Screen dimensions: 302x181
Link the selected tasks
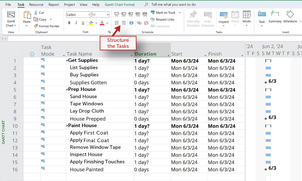point(139,23)
